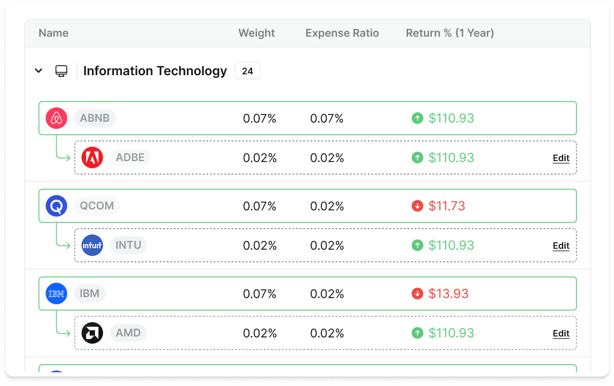Sort by Return % (1 Year) header
This screenshot has height=386, width=614.
click(x=450, y=33)
